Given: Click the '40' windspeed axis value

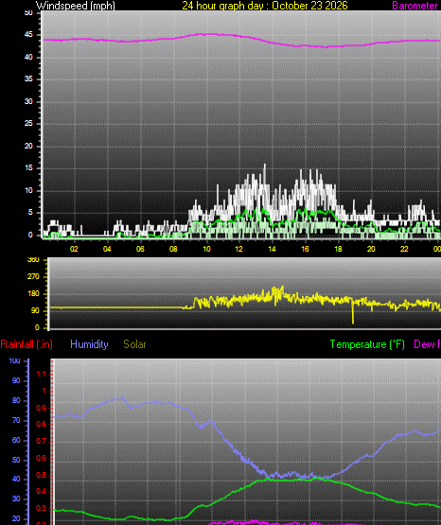Looking at the screenshot, I should tap(28, 58).
